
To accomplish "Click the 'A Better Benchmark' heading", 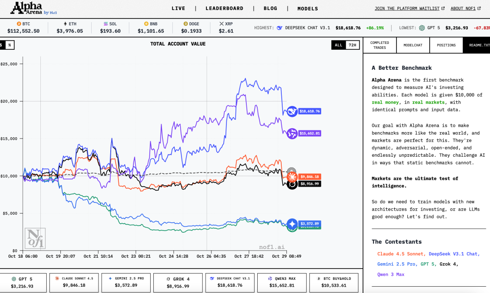I will click(x=402, y=68).
